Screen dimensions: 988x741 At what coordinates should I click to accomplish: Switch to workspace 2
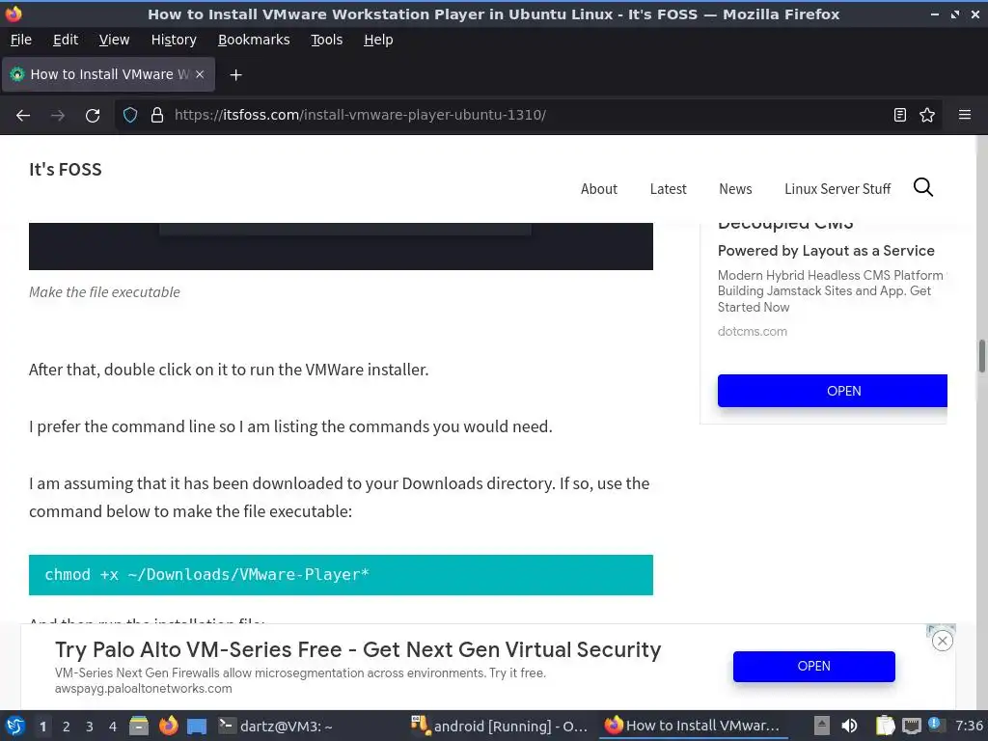67,727
